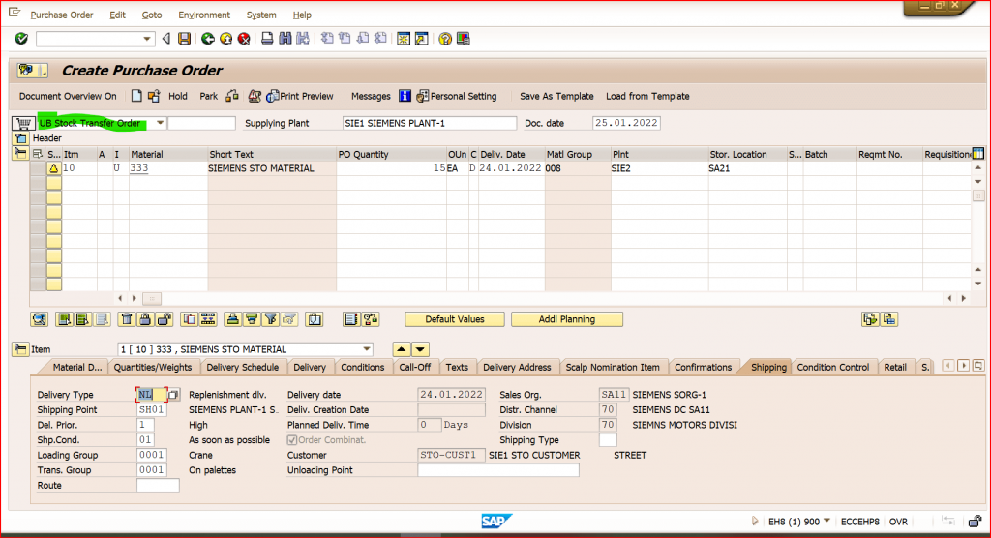
Task: Switch to the Conditions tab
Action: click(x=362, y=368)
